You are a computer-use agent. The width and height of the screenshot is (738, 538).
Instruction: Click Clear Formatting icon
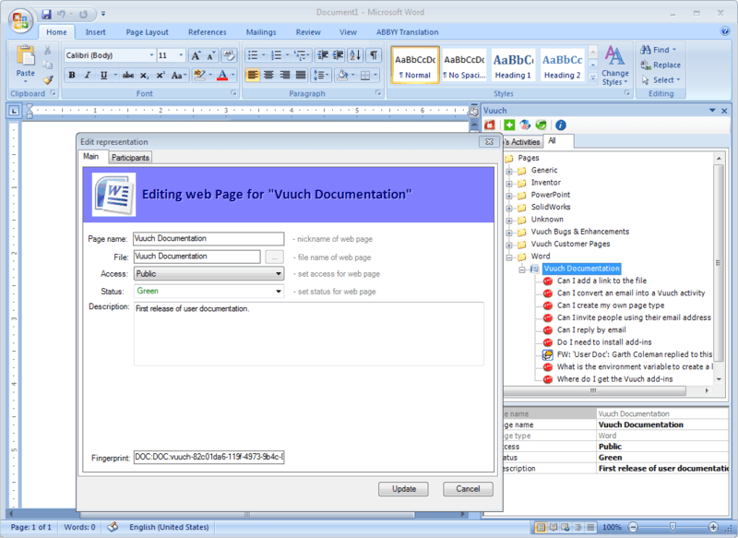pos(229,55)
